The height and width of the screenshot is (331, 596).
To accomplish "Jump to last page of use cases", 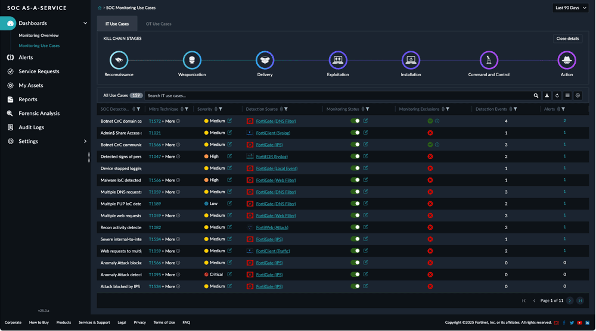I will click(580, 301).
